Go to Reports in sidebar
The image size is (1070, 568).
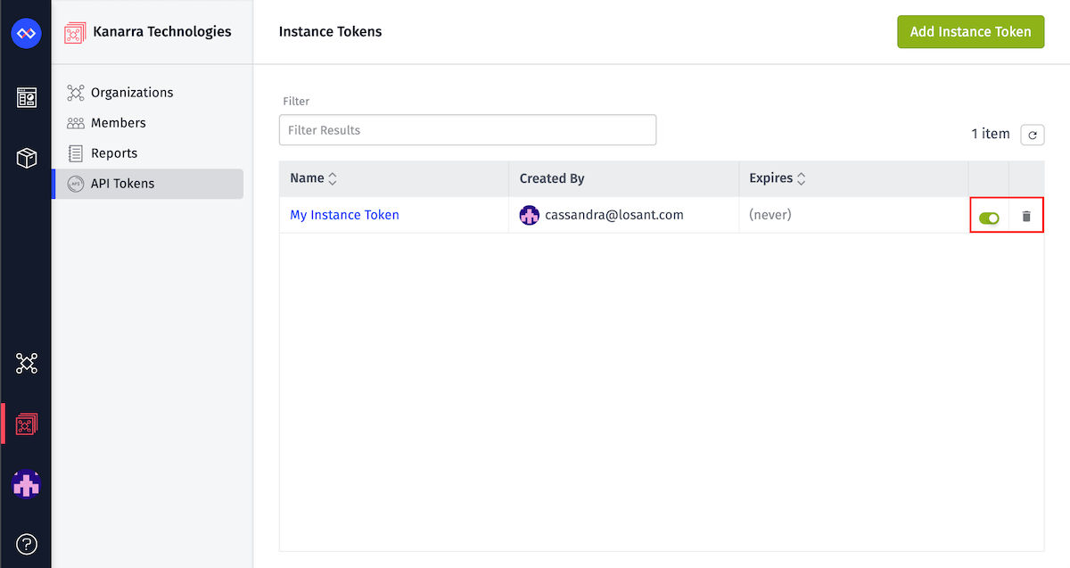point(147,153)
